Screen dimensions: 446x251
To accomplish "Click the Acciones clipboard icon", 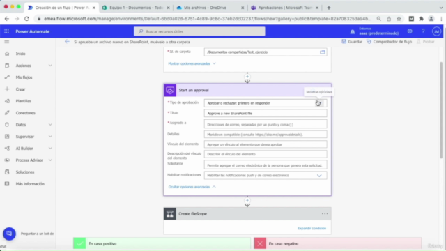I will [7, 66].
